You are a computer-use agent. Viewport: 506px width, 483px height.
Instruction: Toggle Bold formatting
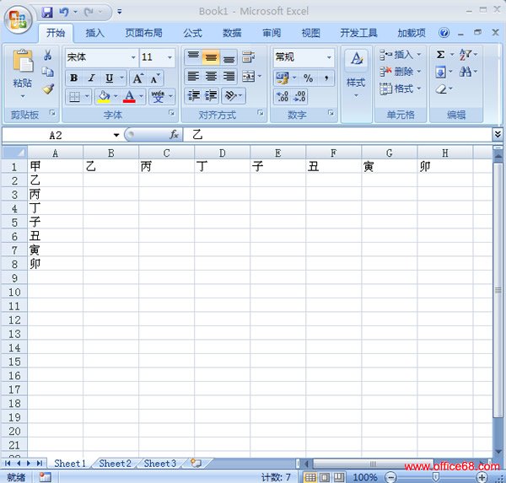pyautogui.click(x=73, y=78)
